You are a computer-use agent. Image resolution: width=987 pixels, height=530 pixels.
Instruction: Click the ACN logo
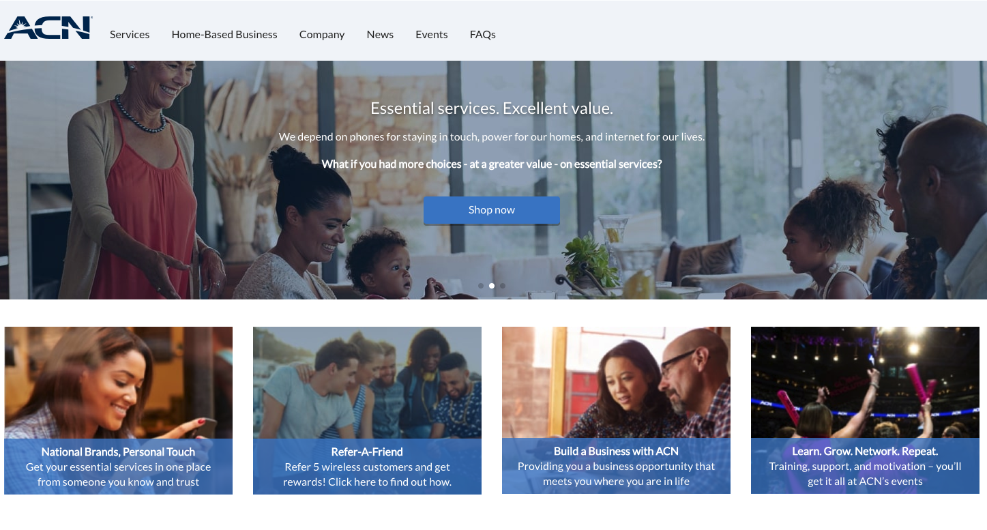pyautogui.click(x=48, y=28)
